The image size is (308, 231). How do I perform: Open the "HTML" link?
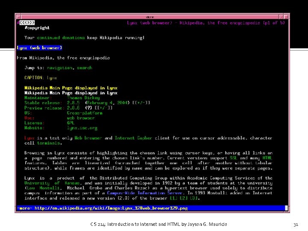tap(267, 158)
